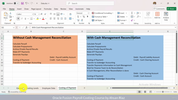This screenshot has height=100, width=178.
Task: Open the Name Box dropdown arrow
Action: [14, 27]
